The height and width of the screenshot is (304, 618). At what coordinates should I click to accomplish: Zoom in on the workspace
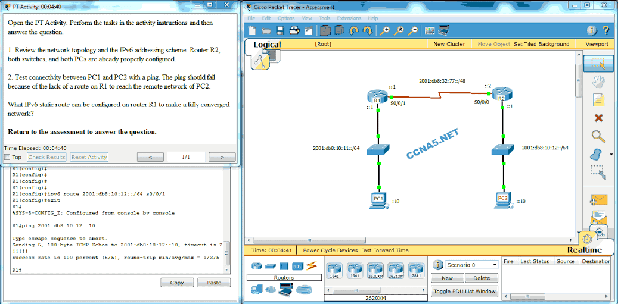384,31
